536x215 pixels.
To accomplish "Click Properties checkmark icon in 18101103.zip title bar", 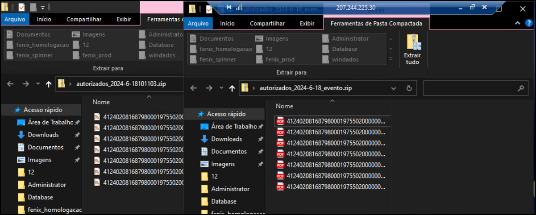I will [x=21, y=7].
